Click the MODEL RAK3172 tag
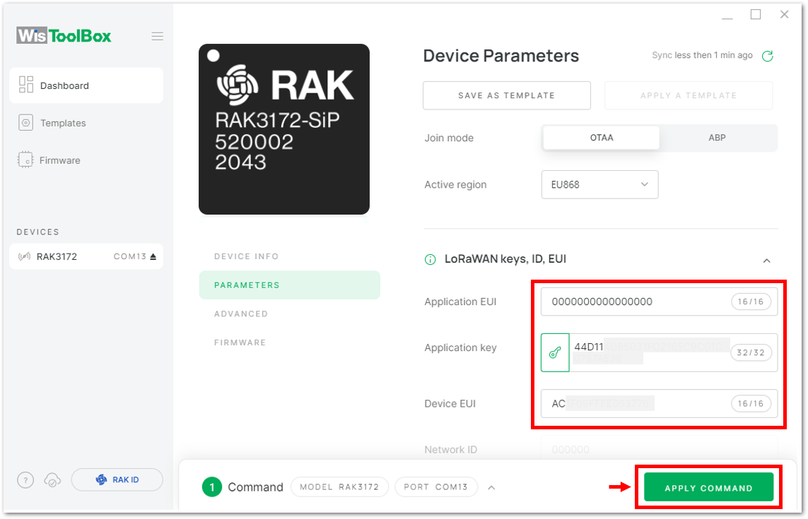Screen dimensions: 808x519 point(339,487)
